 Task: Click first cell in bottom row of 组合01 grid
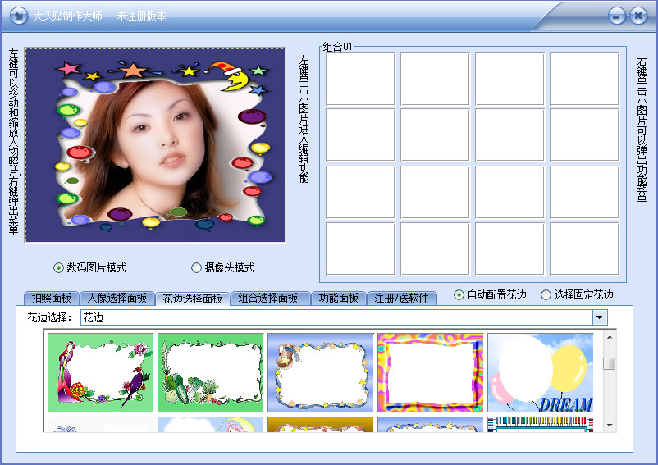coord(360,248)
